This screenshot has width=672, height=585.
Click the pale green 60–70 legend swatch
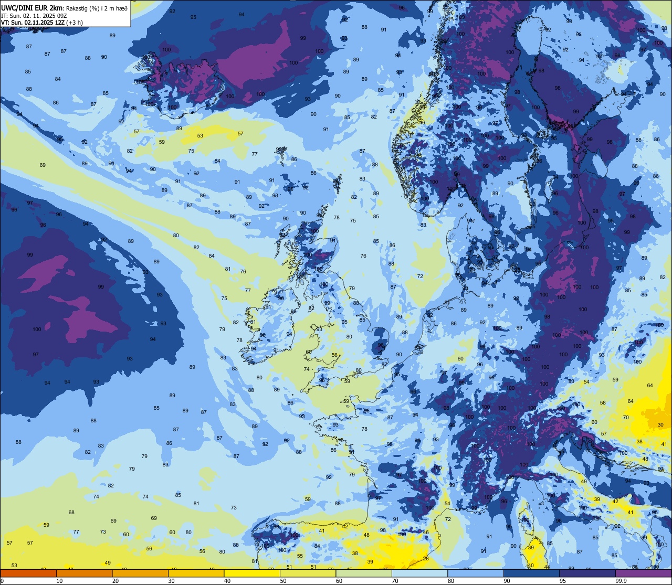pos(364,573)
